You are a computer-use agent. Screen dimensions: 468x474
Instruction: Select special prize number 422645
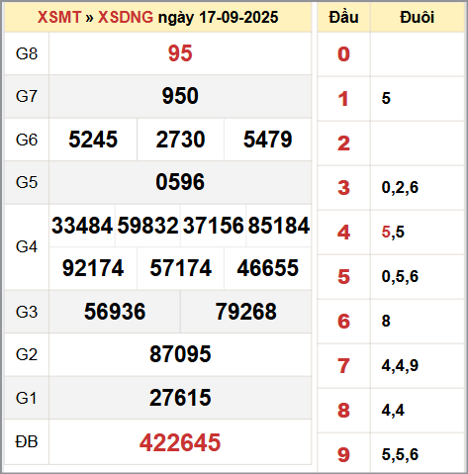click(x=180, y=442)
